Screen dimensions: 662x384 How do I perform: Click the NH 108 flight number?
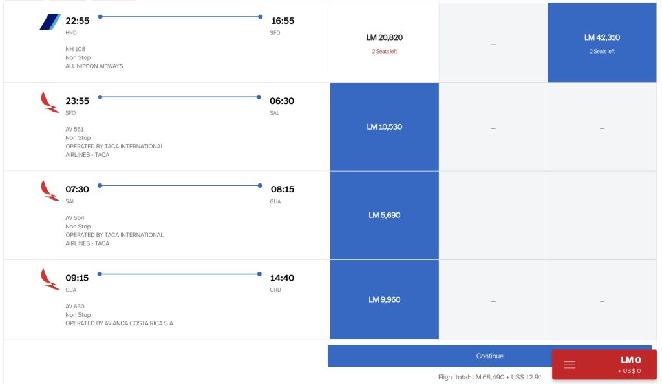pos(75,49)
